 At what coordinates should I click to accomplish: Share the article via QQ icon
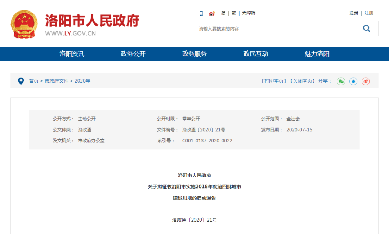tap(354, 81)
